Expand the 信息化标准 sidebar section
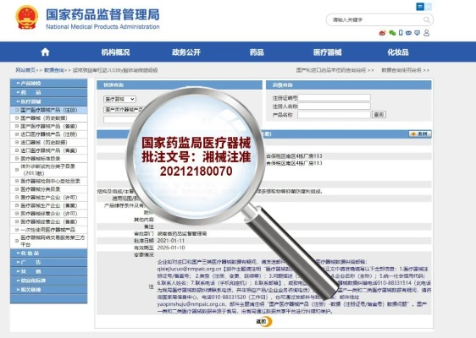The height and width of the screenshot is (338, 476). point(48,281)
